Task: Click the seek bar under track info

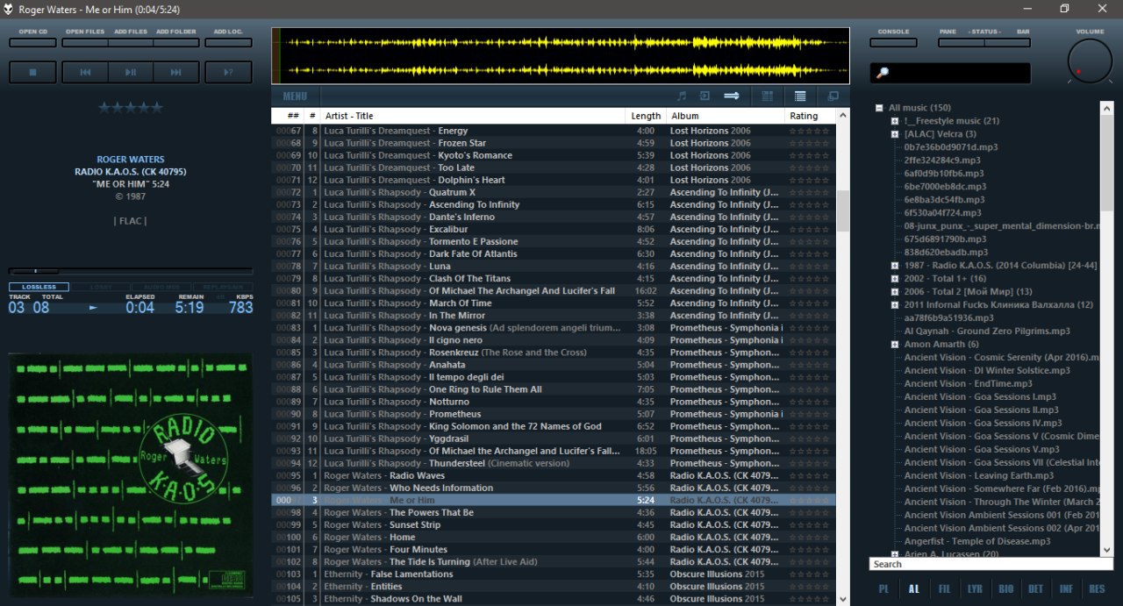Action: [131, 271]
